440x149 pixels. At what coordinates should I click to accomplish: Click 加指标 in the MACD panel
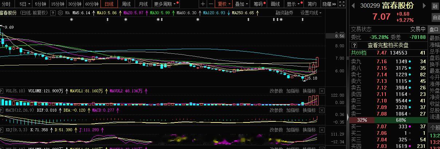coord(293,110)
